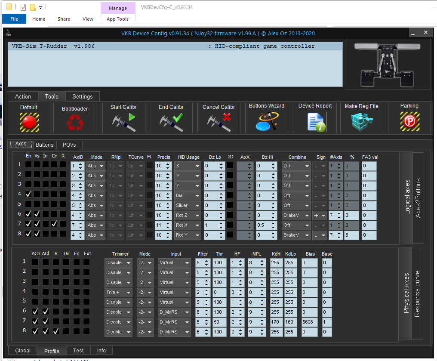Switch to the Global bottom tab
Viewport: 437px width, 361px height.
tap(23, 350)
